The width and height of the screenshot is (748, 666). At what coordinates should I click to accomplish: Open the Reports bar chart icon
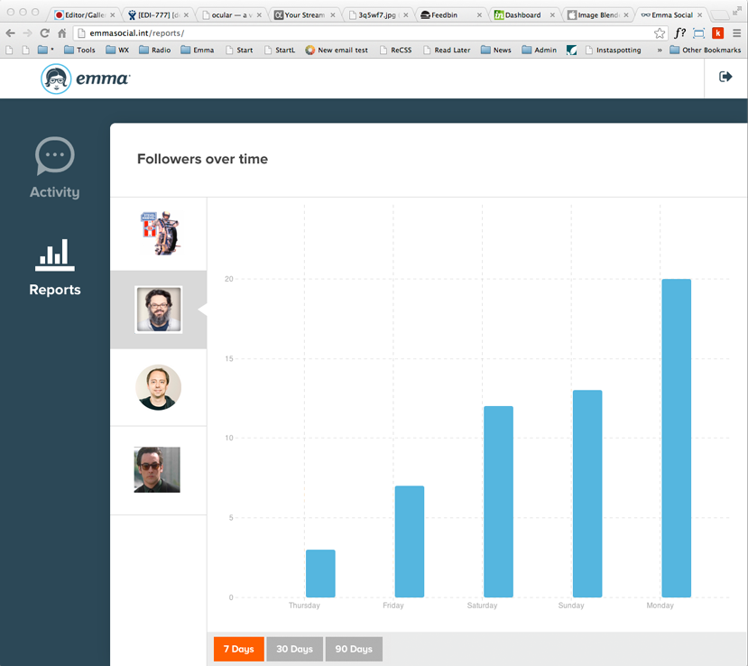pos(55,255)
